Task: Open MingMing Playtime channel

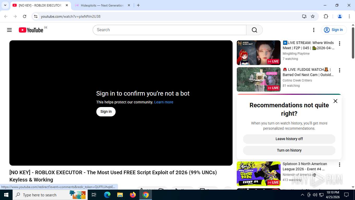Action: point(296,54)
